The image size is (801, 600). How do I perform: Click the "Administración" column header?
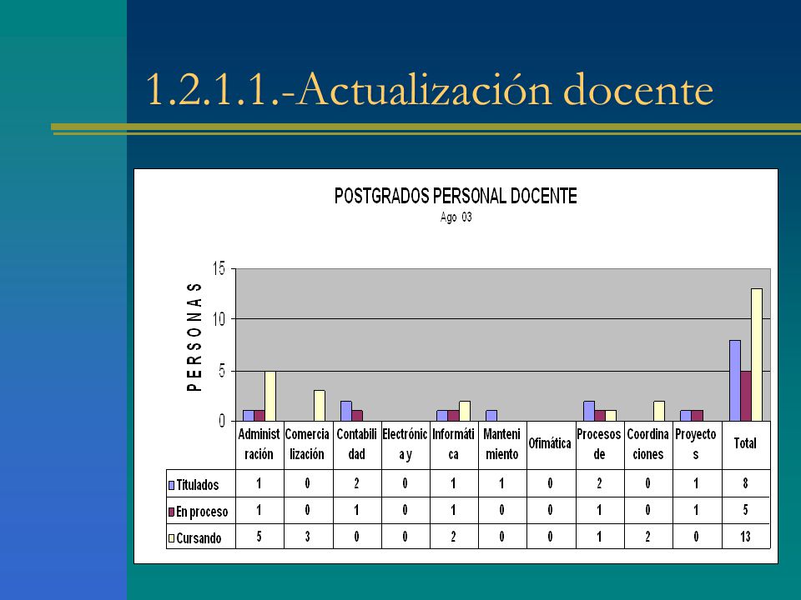coord(259,444)
